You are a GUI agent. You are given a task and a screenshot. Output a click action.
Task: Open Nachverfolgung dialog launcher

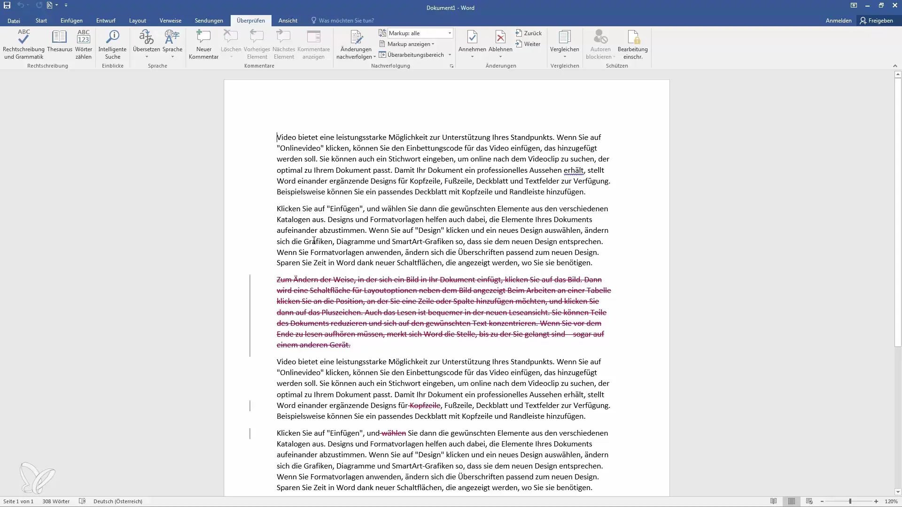click(x=451, y=66)
